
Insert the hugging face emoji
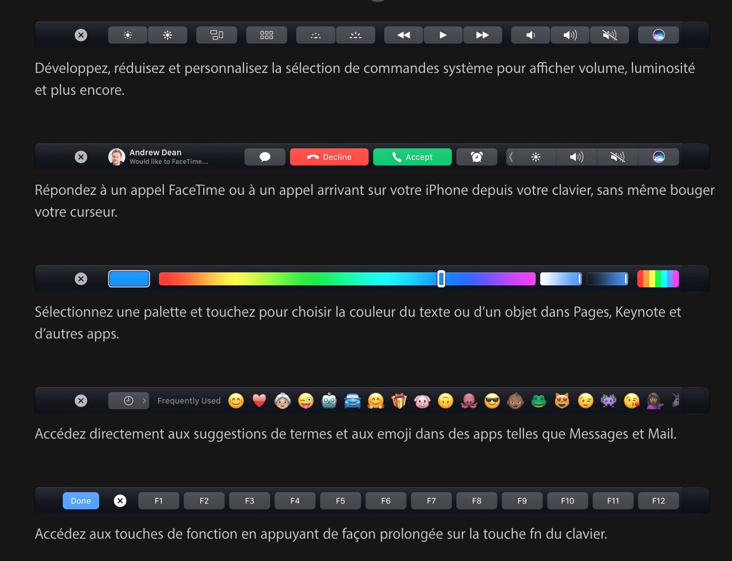pyautogui.click(x=376, y=401)
